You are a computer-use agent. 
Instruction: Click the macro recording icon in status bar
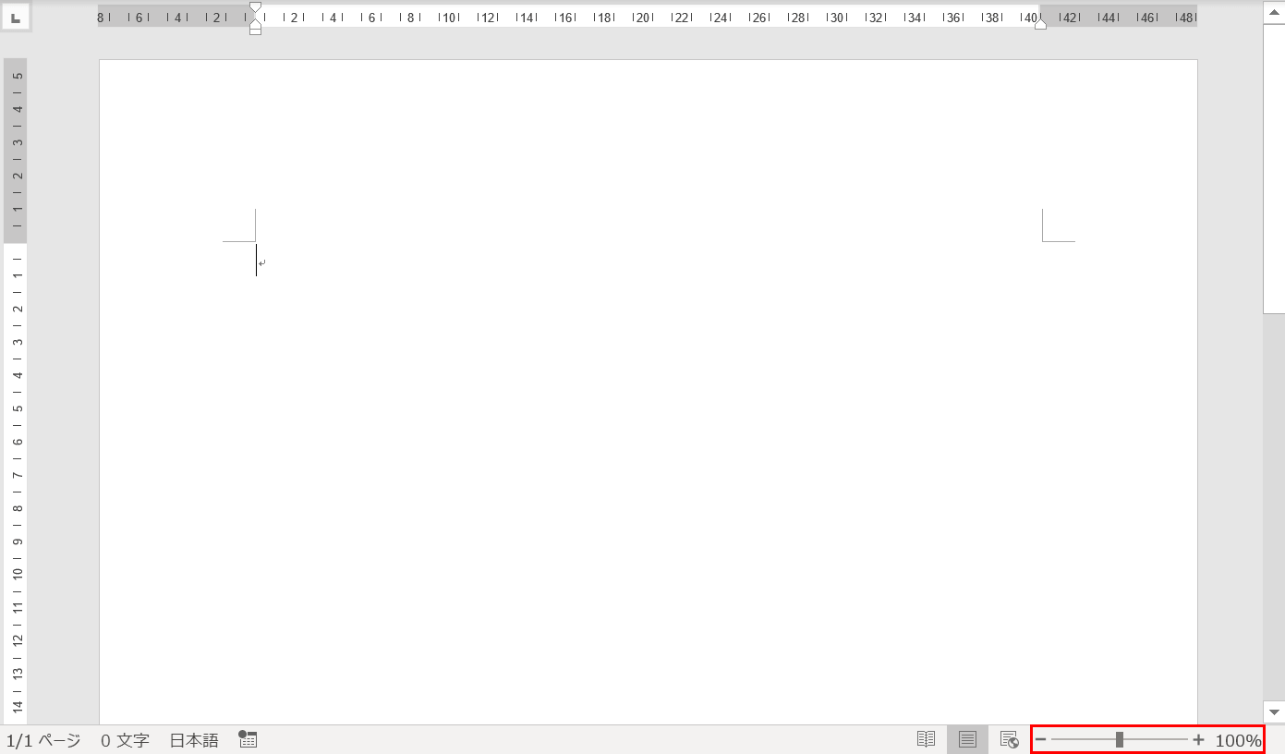click(x=248, y=739)
